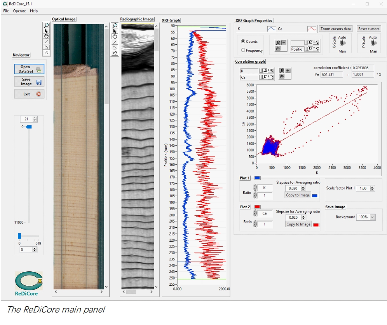
Task: Select the zoom tool on the Radiographic Image palette
Action: click(x=115, y=26)
